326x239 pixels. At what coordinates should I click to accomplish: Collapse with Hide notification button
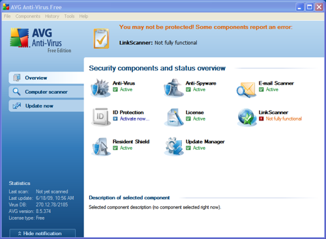[42, 233]
